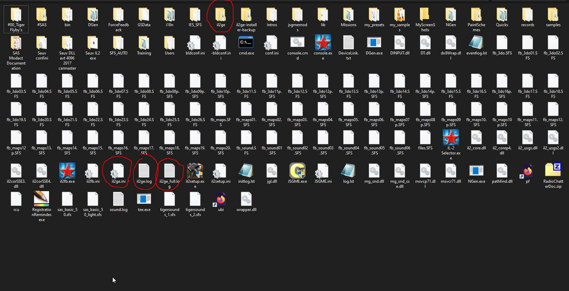Select the console.exe red star icon
This screenshot has height=291, width=569.
(x=323, y=43)
